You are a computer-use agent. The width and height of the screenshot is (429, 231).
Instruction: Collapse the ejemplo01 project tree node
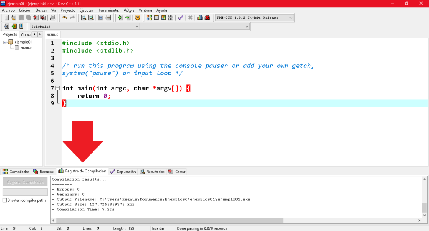[x=5, y=42]
